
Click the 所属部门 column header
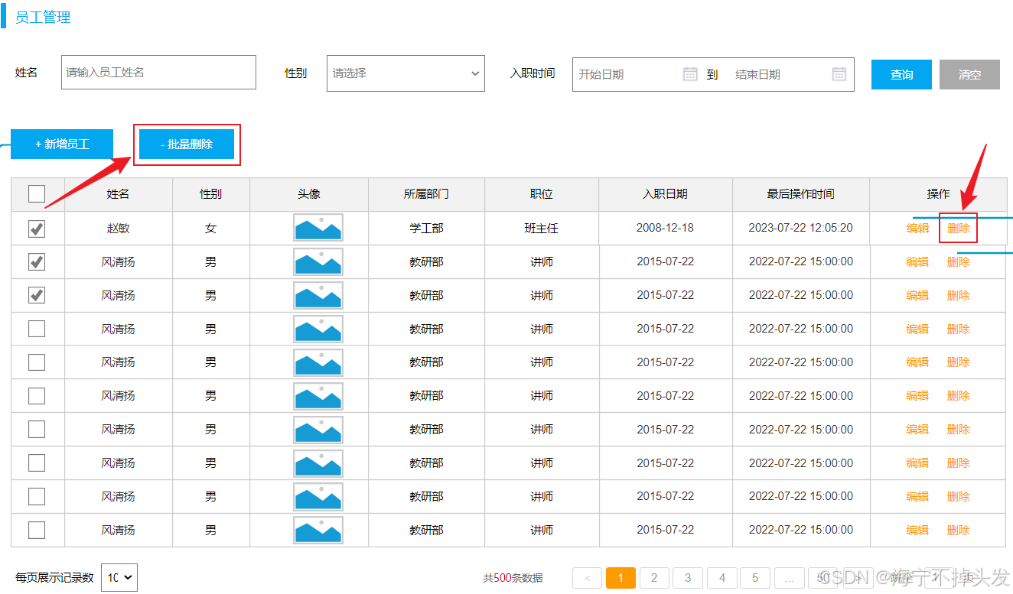click(x=426, y=194)
